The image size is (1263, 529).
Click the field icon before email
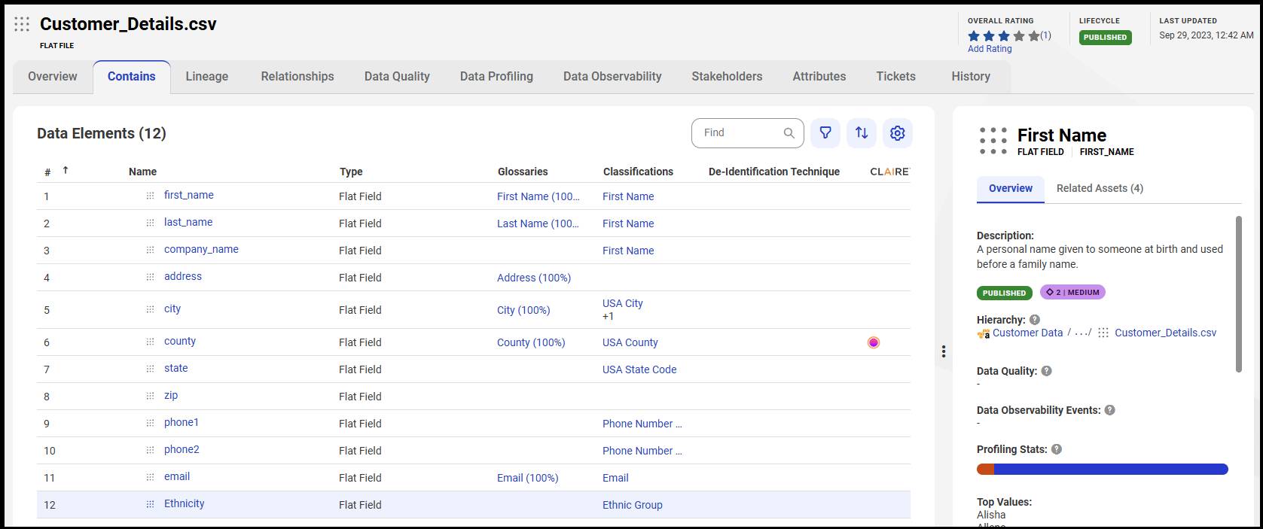coord(150,477)
